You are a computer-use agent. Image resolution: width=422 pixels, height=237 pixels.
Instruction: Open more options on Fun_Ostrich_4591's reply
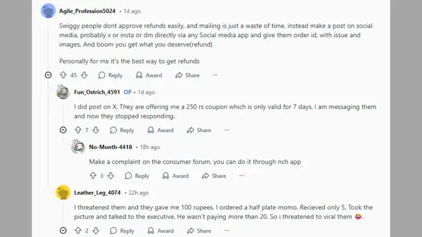click(227, 130)
